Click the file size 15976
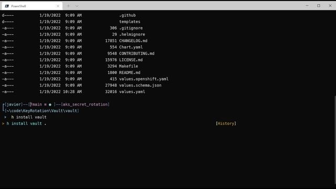336x189 pixels. (111, 60)
